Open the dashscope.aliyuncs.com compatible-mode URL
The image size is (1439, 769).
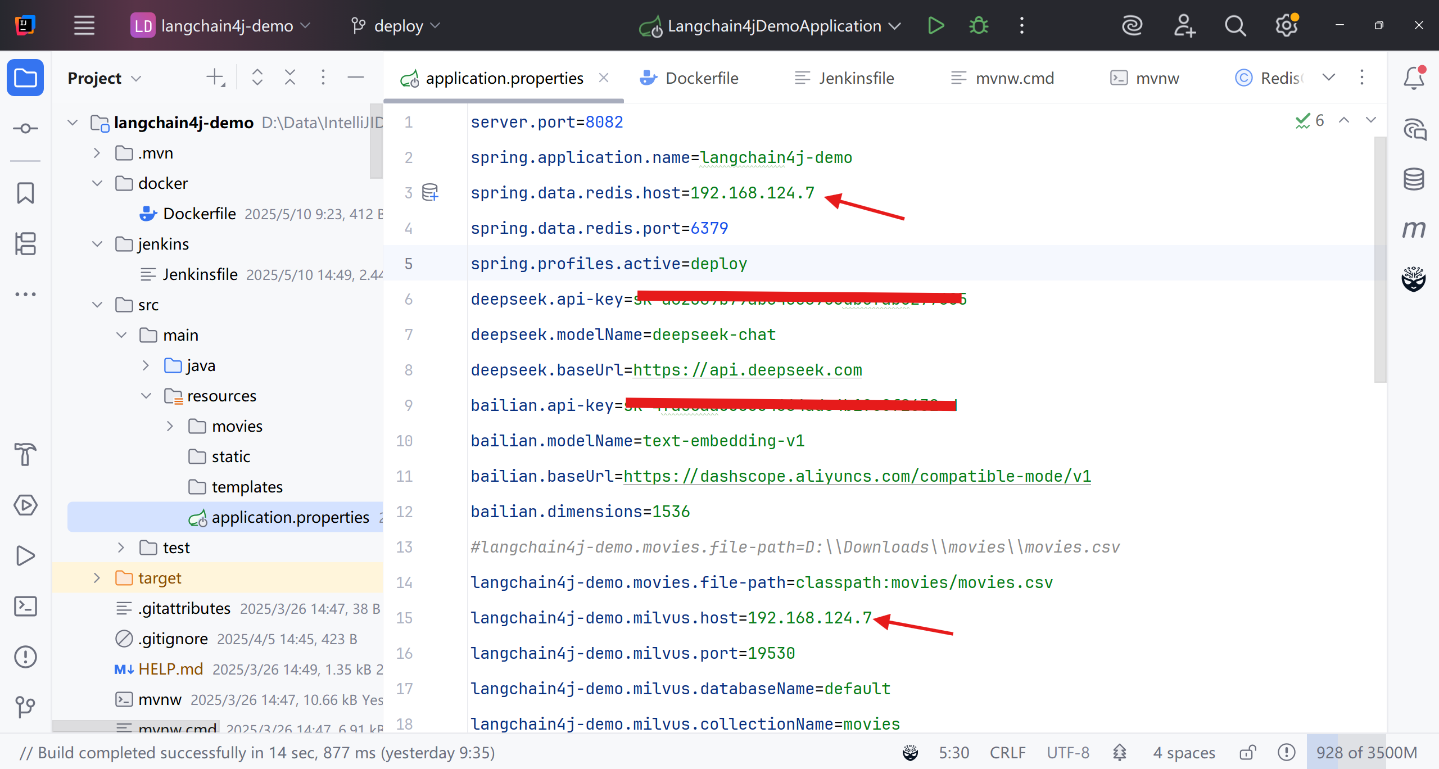tap(857, 476)
